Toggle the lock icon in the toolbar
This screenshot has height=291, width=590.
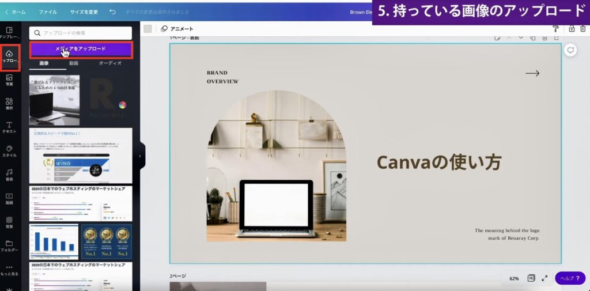pos(572,29)
